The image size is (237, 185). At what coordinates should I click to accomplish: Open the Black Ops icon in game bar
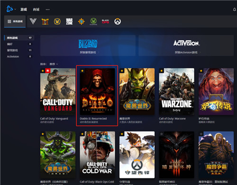point(105,21)
